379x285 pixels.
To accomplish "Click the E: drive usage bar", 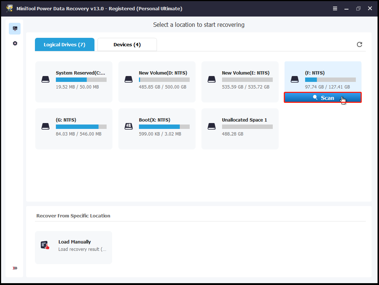I will click(x=247, y=80).
